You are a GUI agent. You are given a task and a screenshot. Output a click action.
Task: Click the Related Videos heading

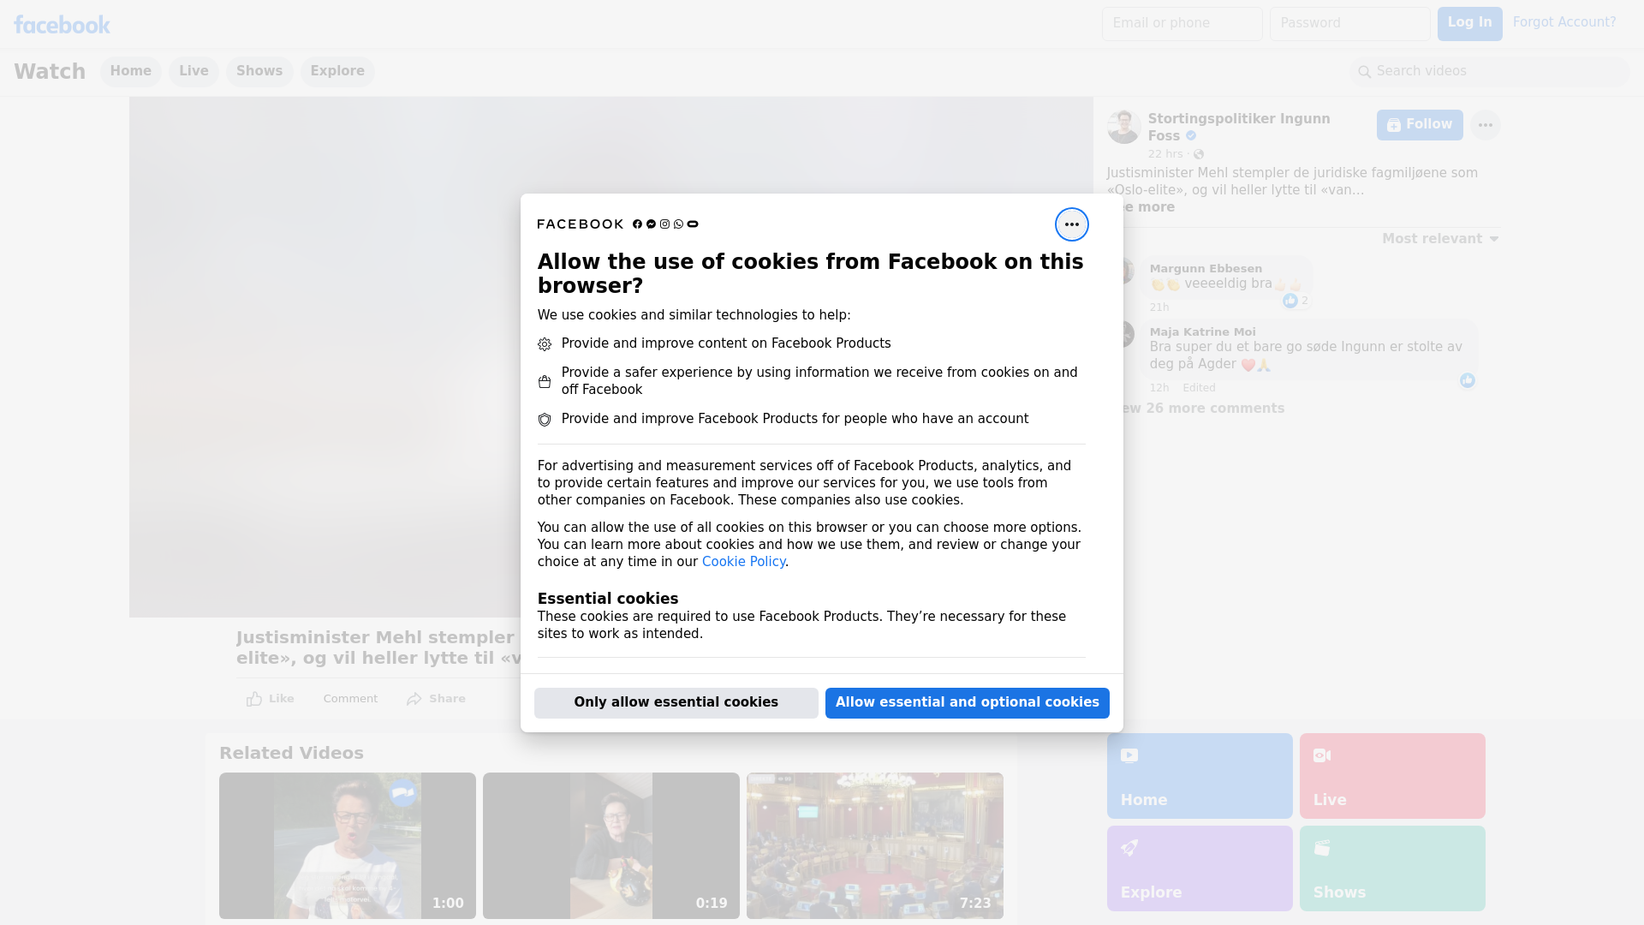(291, 754)
